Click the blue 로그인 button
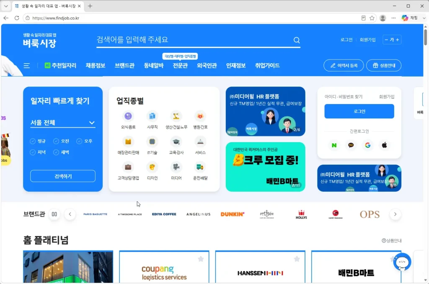 [359, 111]
